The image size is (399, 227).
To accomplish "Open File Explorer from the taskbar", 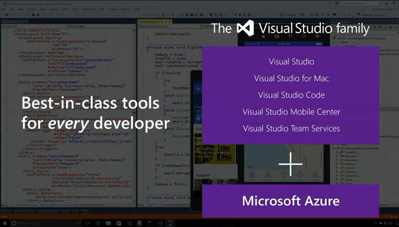I will coord(108,223).
